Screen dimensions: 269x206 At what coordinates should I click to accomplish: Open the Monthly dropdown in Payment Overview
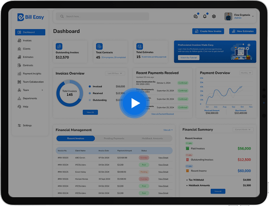[246, 73]
